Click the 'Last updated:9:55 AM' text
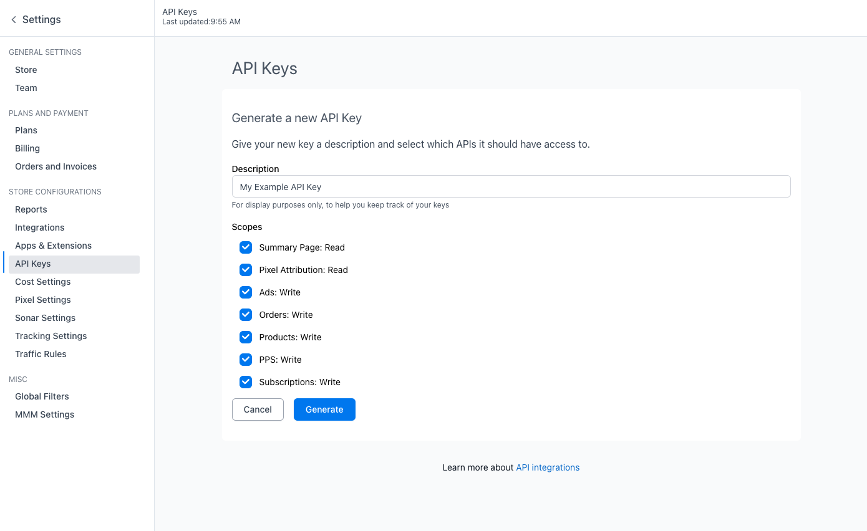This screenshot has height=531, width=867. (201, 22)
